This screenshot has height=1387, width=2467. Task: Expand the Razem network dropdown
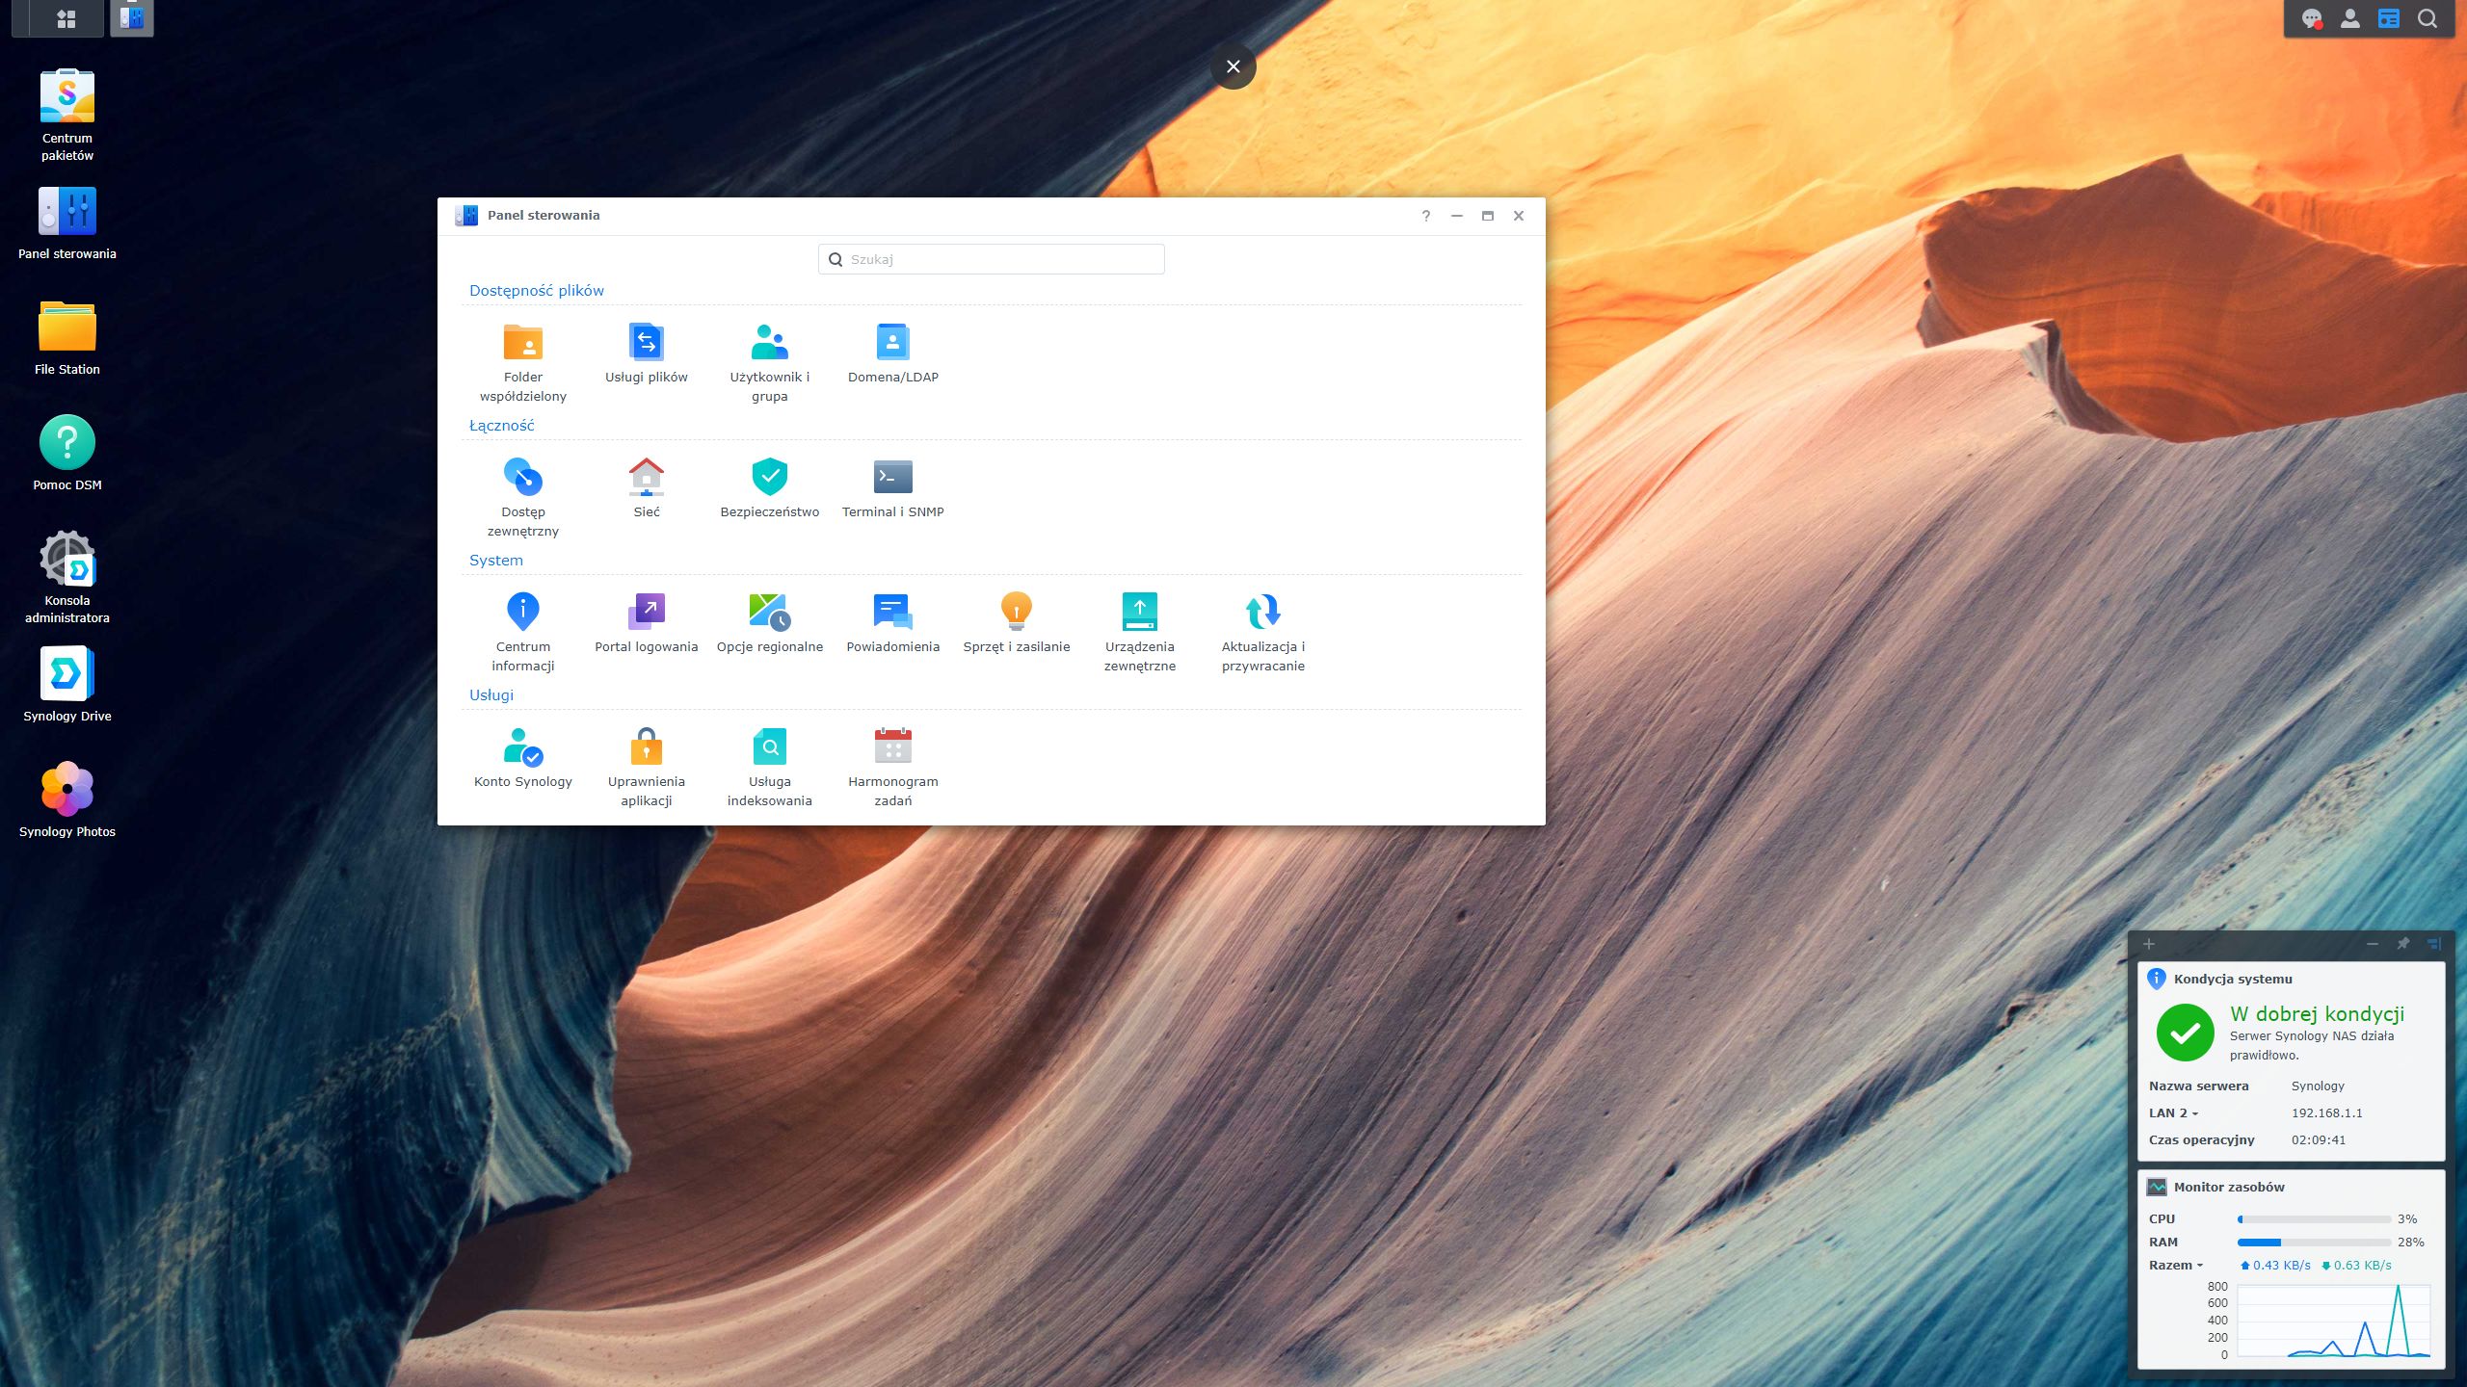tap(2176, 1265)
